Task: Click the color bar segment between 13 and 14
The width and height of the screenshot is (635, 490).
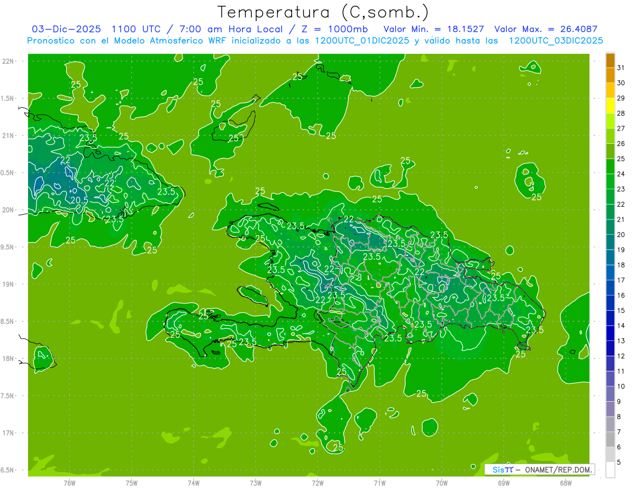Action: (610, 334)
